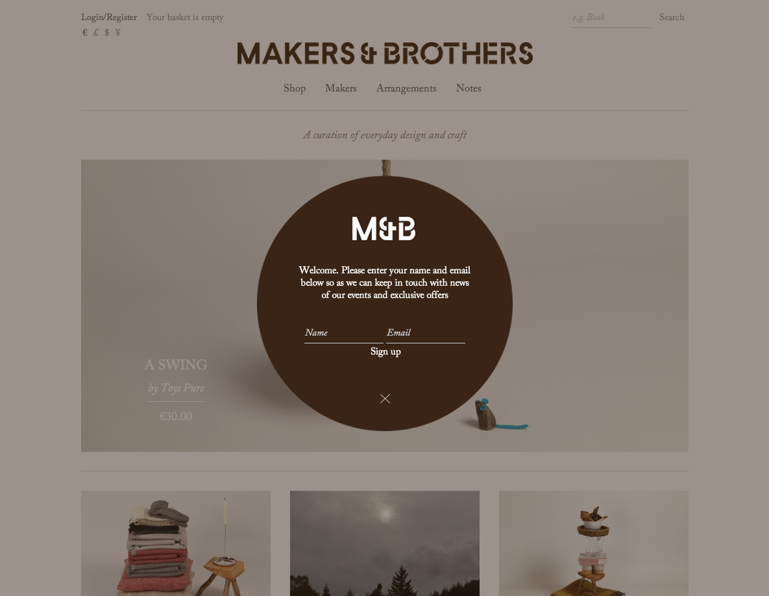769x596 pixels.
Task: Close the newsletter popup with X
Action: [385, 399]
